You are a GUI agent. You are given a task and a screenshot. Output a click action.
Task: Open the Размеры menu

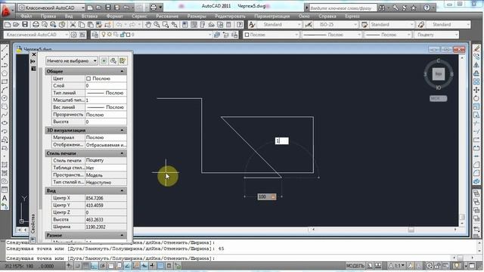(197, 16)
